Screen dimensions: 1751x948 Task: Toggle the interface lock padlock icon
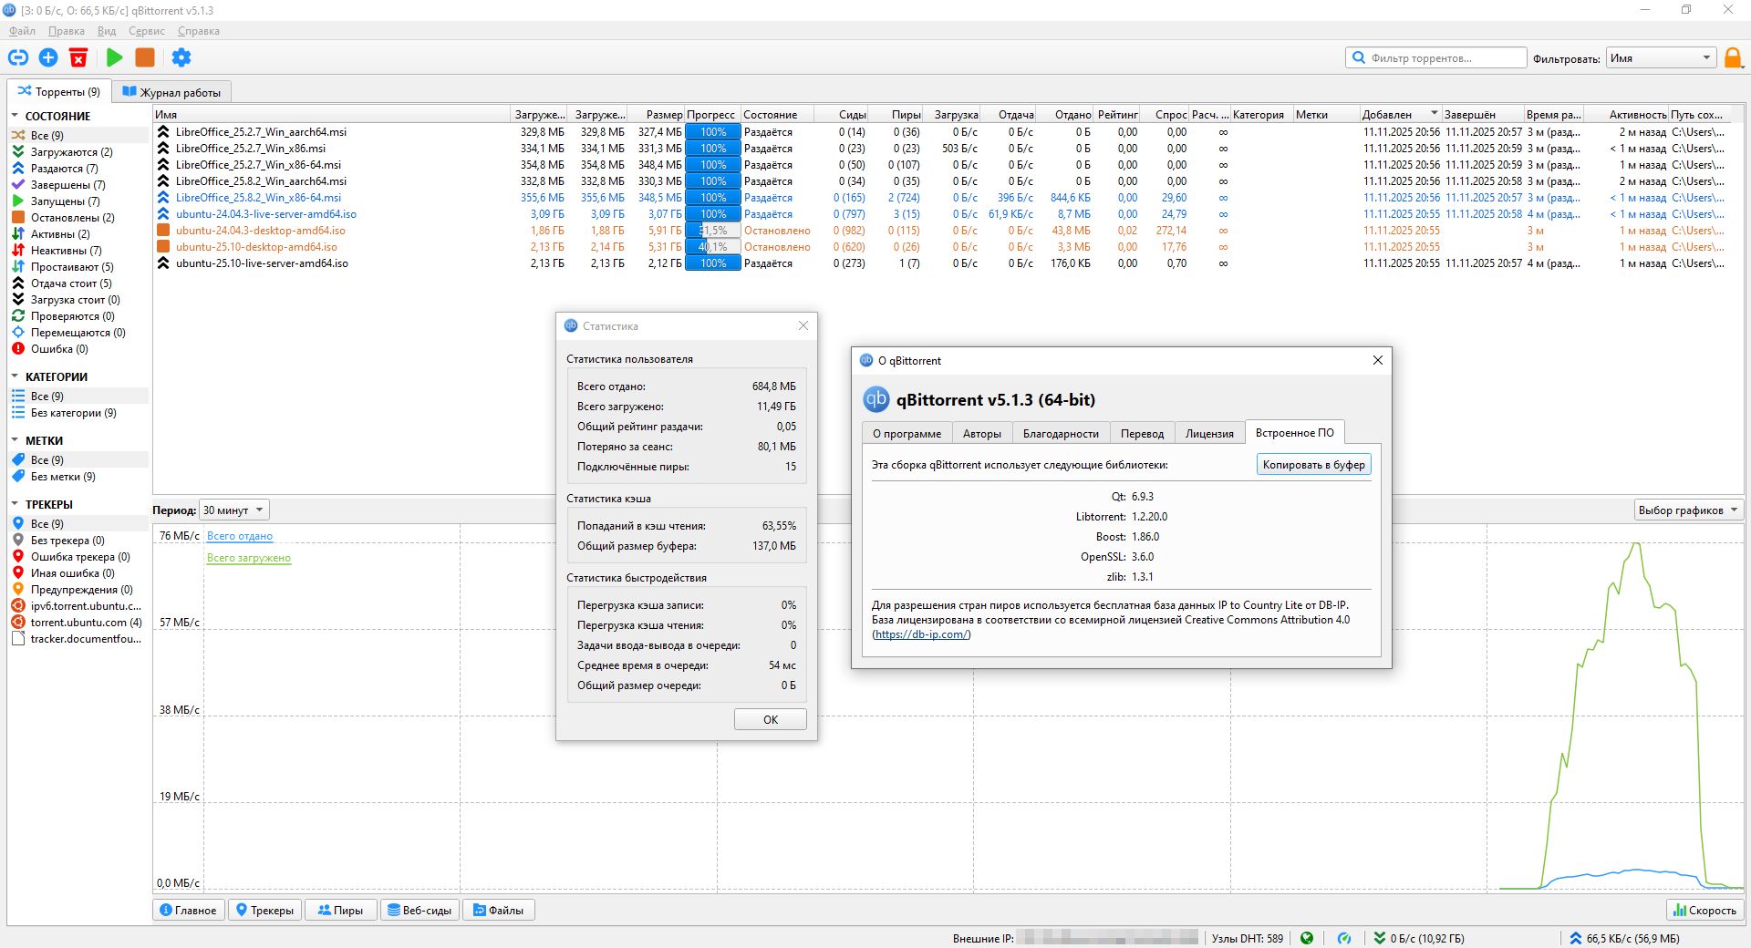point(1733,58)
